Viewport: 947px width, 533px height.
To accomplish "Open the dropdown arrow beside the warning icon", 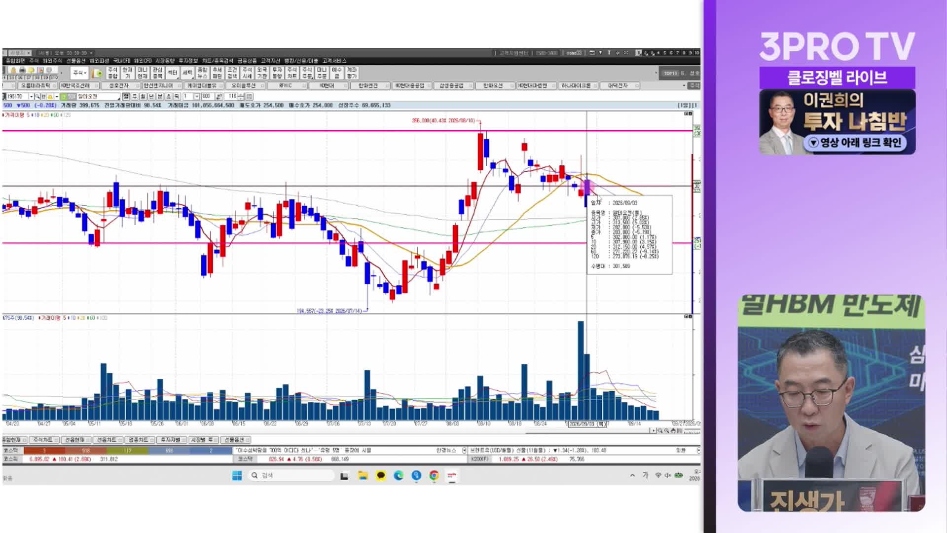I will point(57,97).
